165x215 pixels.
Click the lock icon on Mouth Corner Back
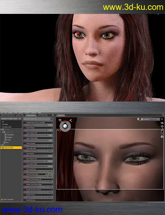click(x=48, y=174)
